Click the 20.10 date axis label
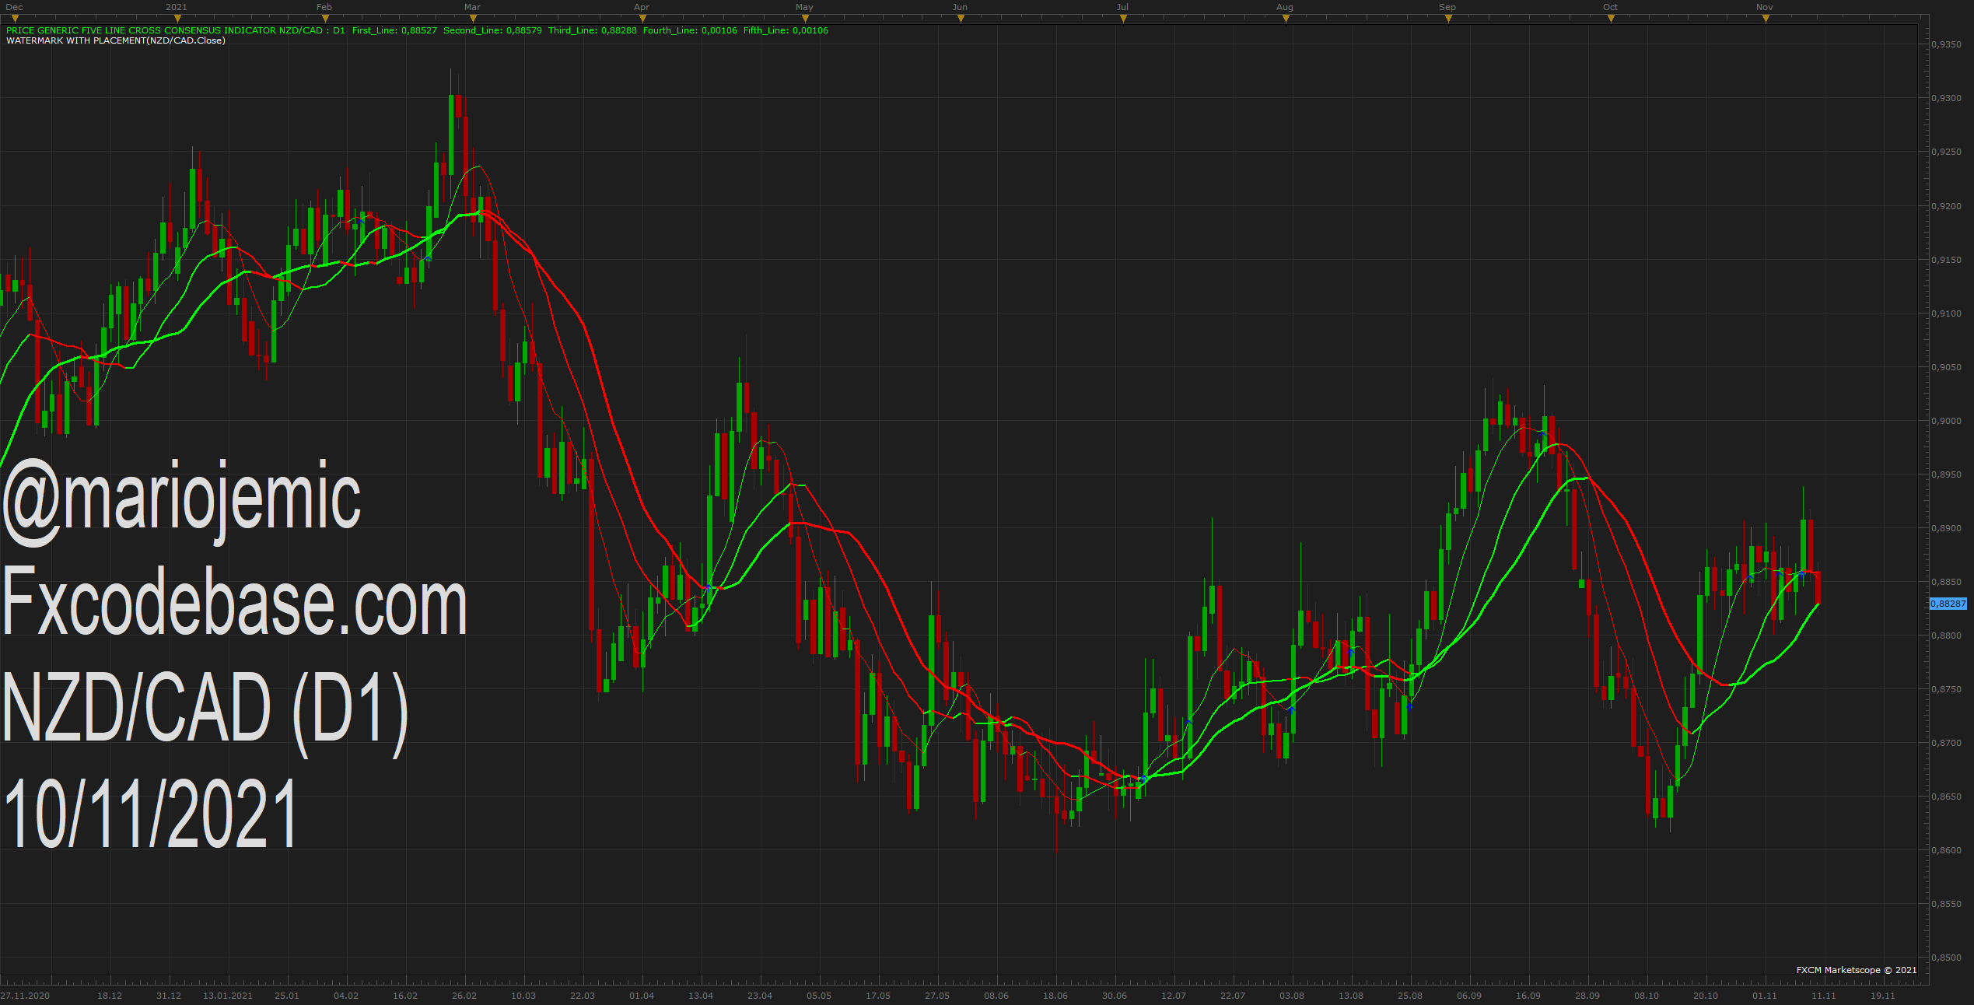 pyautogui.click(x=1706, y=996)
